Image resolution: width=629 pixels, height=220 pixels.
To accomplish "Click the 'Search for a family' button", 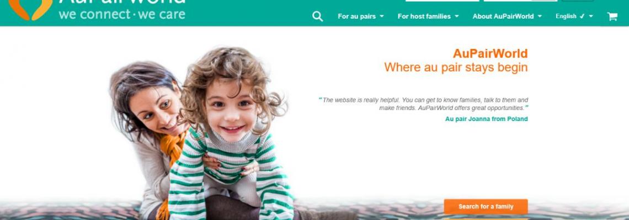I will [x=486, y=207].
